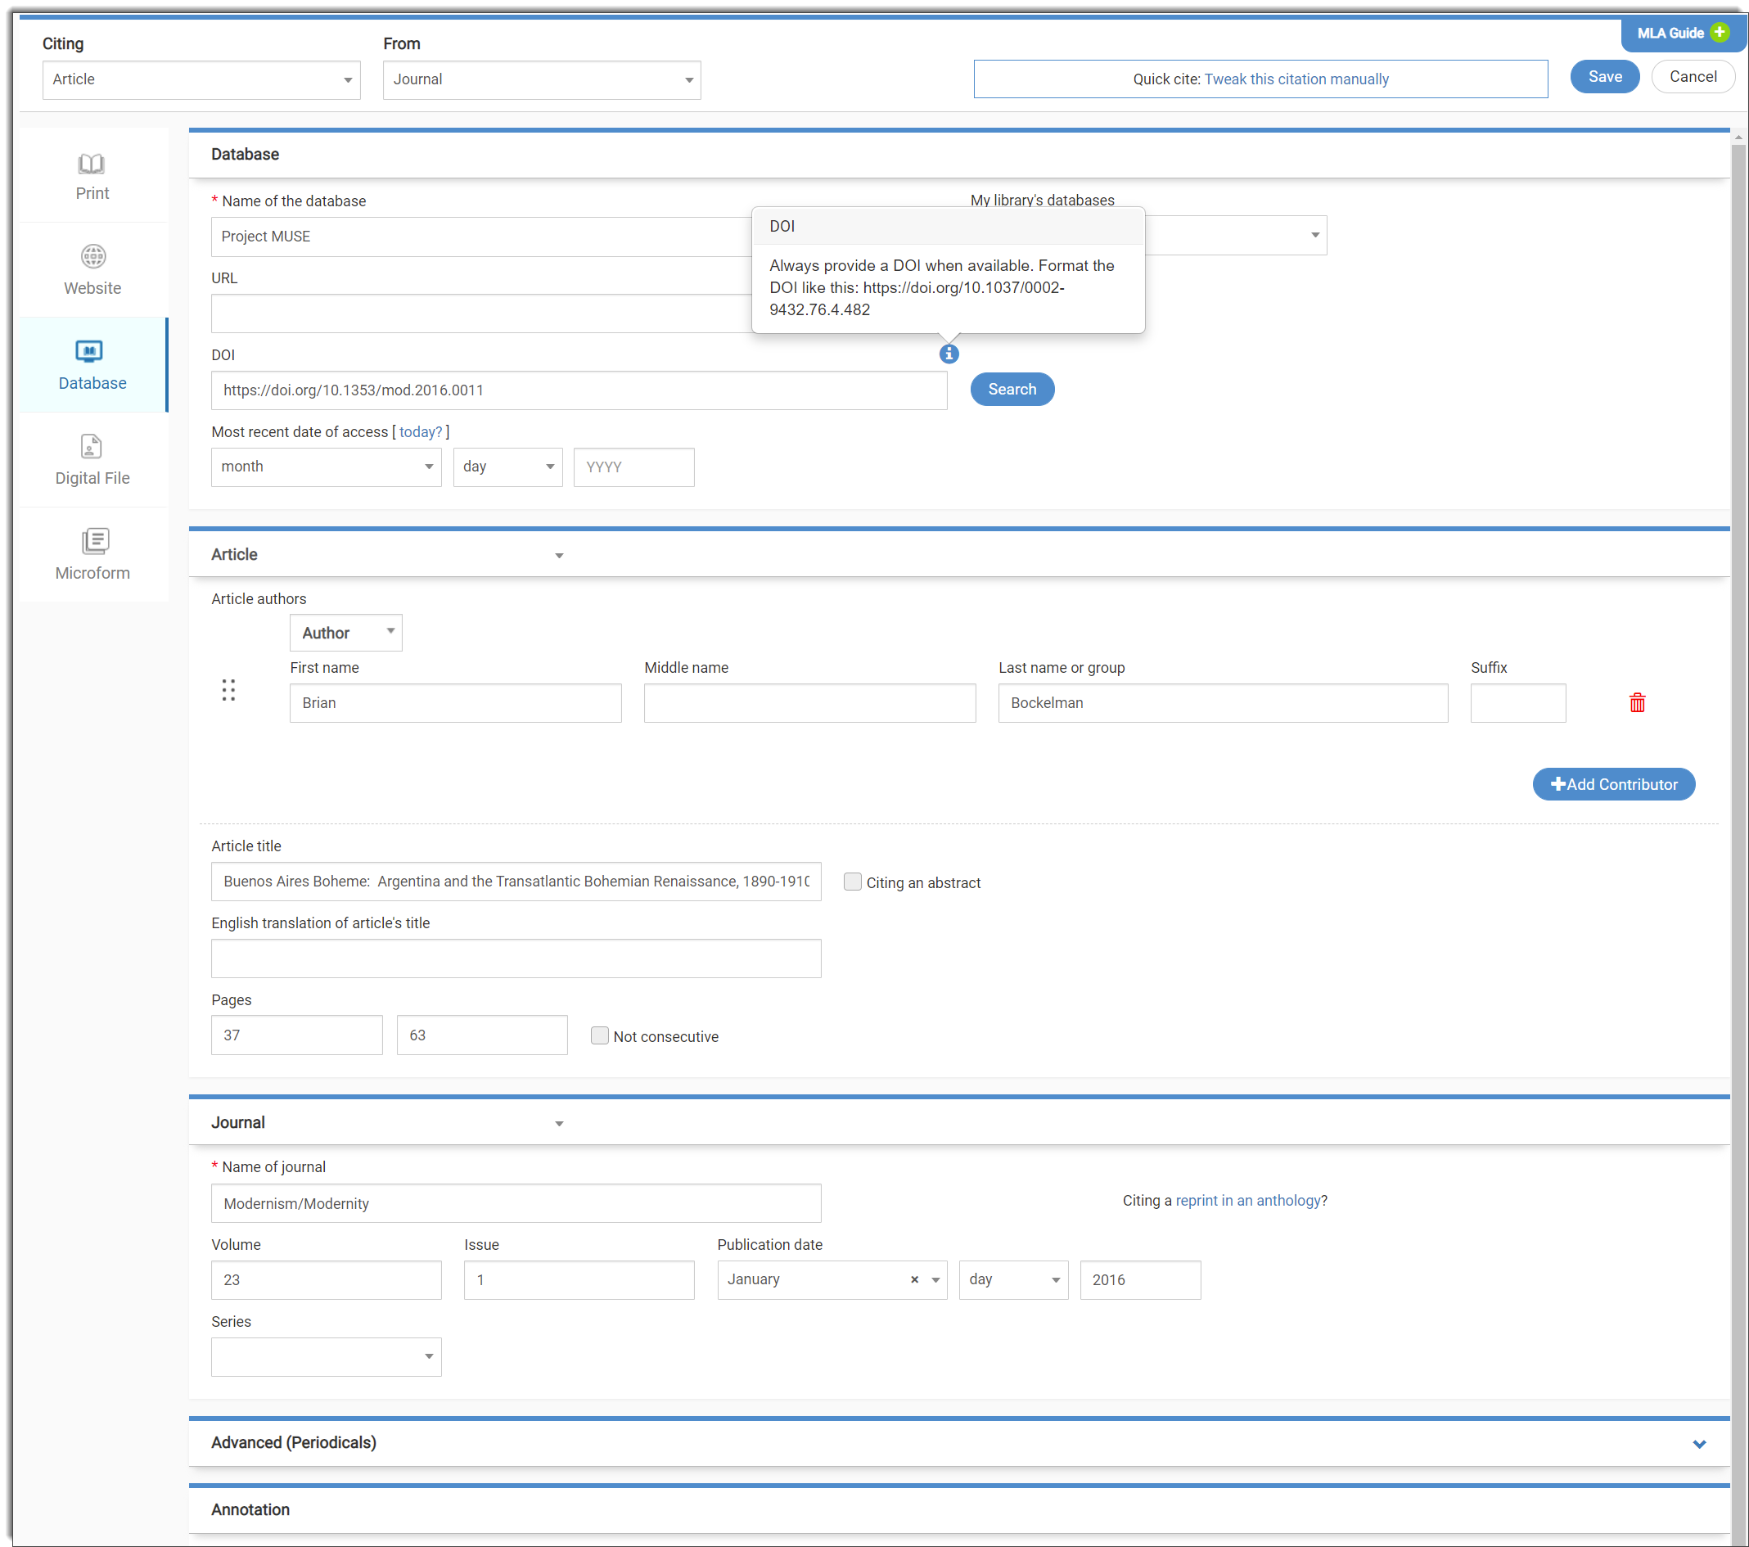Click the Save button

tap(1604, 78)
